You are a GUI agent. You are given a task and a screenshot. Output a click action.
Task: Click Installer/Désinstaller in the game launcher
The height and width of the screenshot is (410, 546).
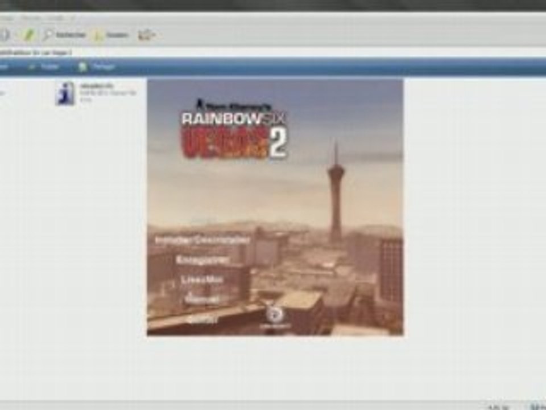[x=202, y=240]
